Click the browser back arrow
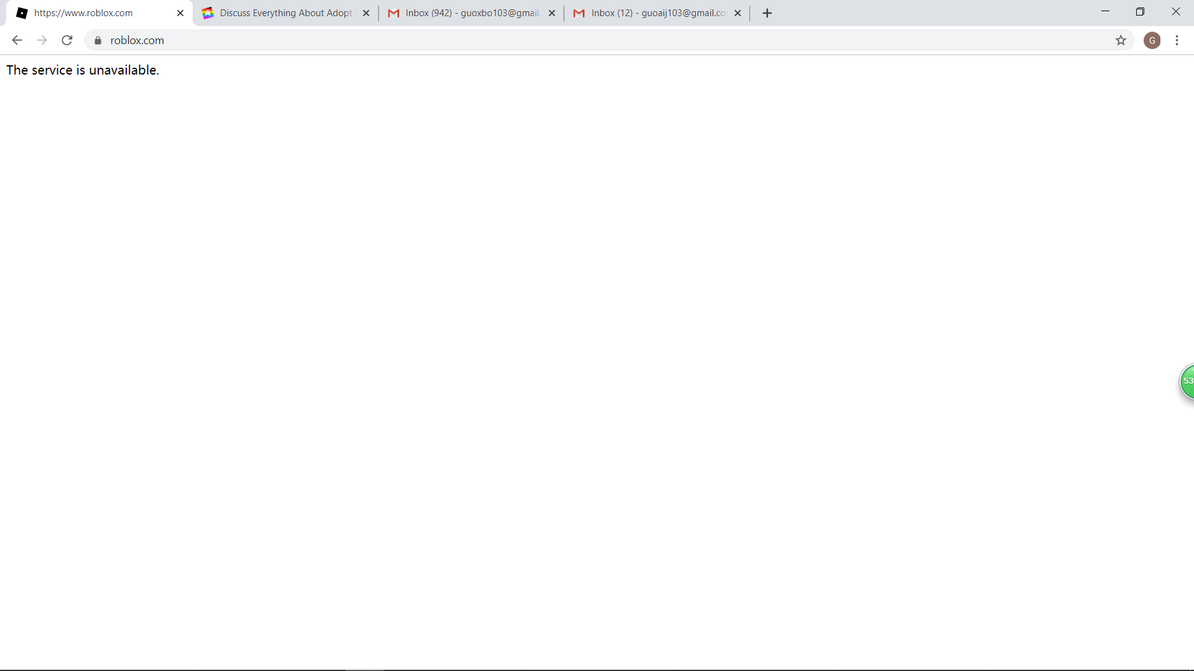The image size is (1194, 671). 17,40
